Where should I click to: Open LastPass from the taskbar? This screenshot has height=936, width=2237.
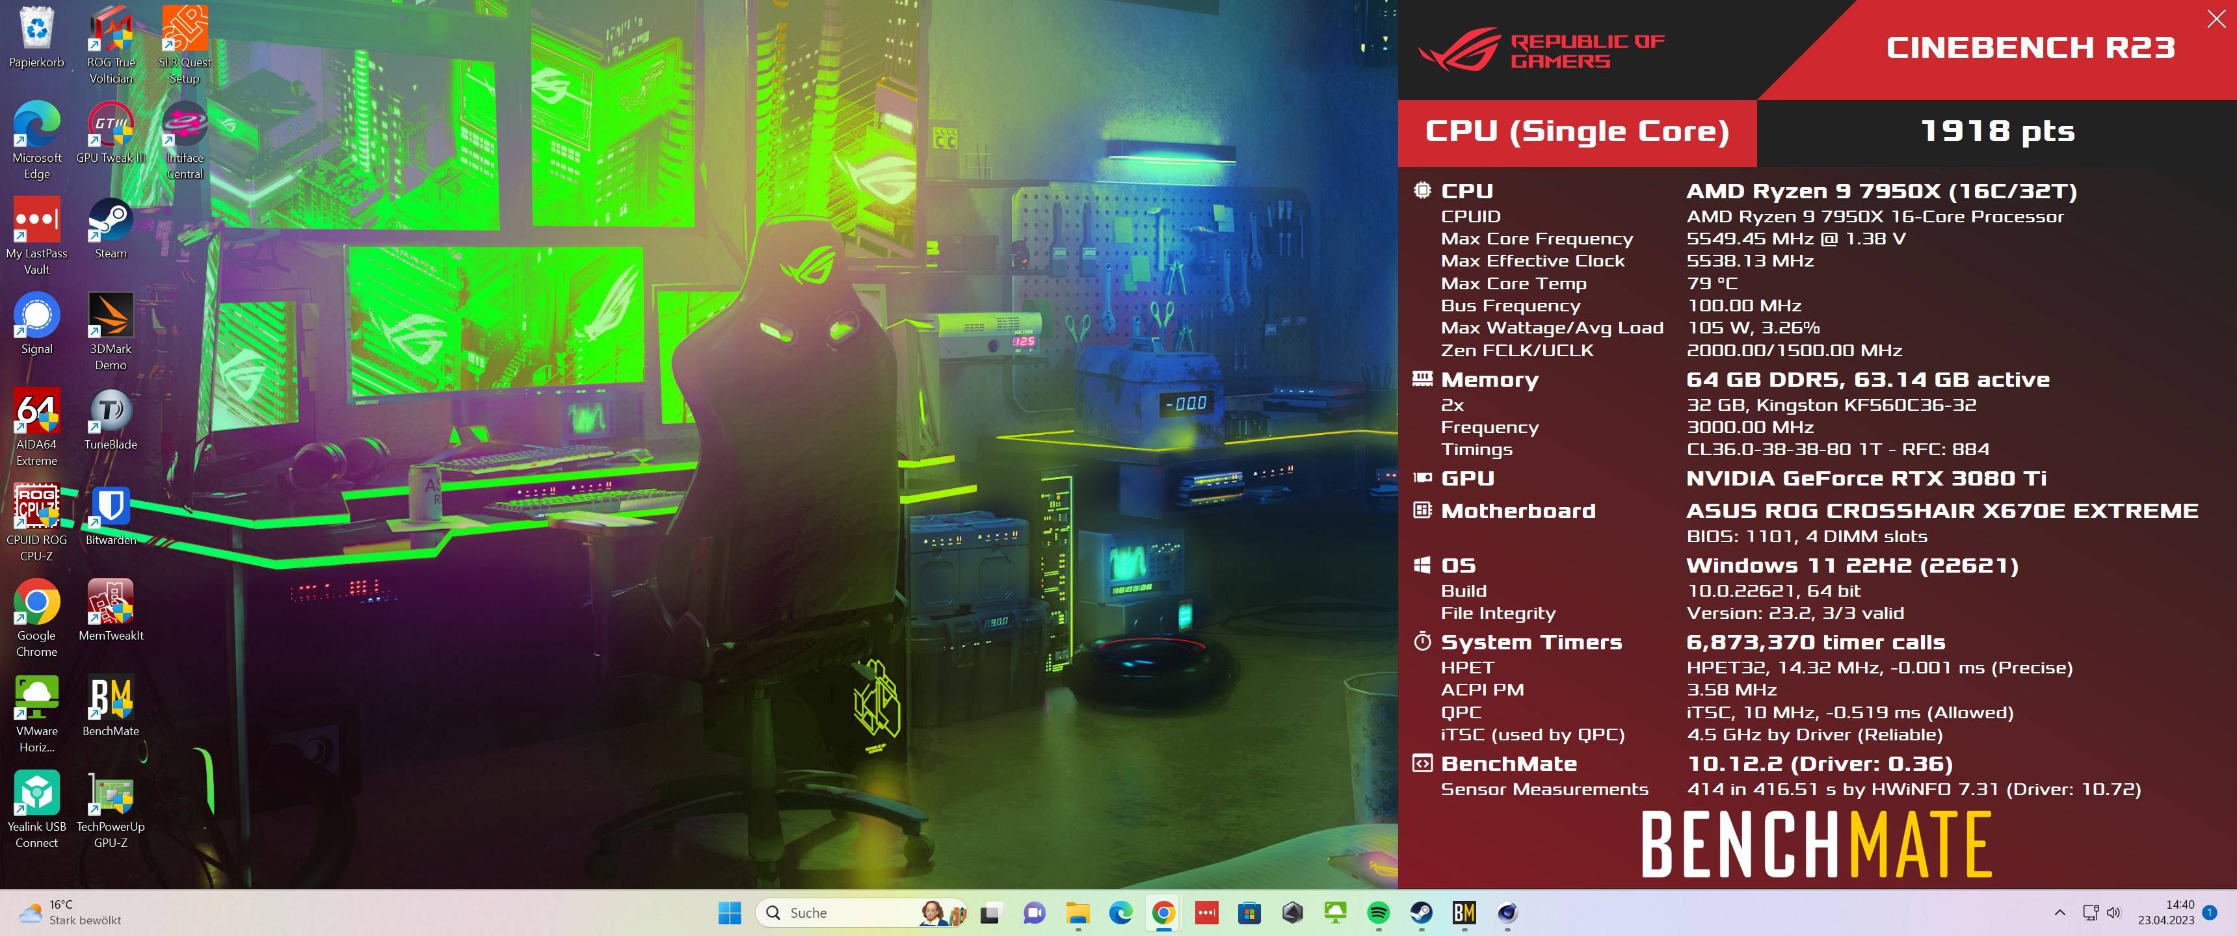pos(1206,913)
